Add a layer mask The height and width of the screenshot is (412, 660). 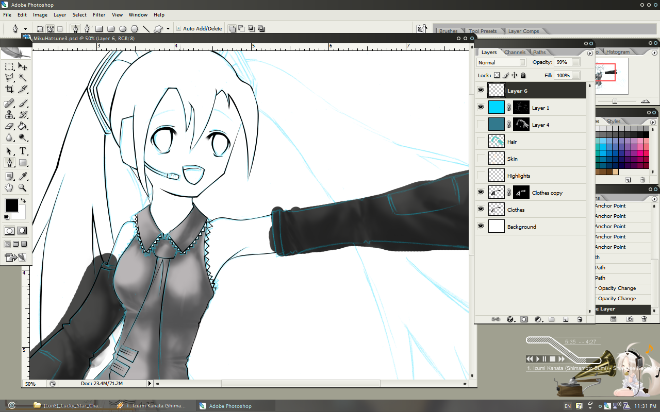pos(524,319)
